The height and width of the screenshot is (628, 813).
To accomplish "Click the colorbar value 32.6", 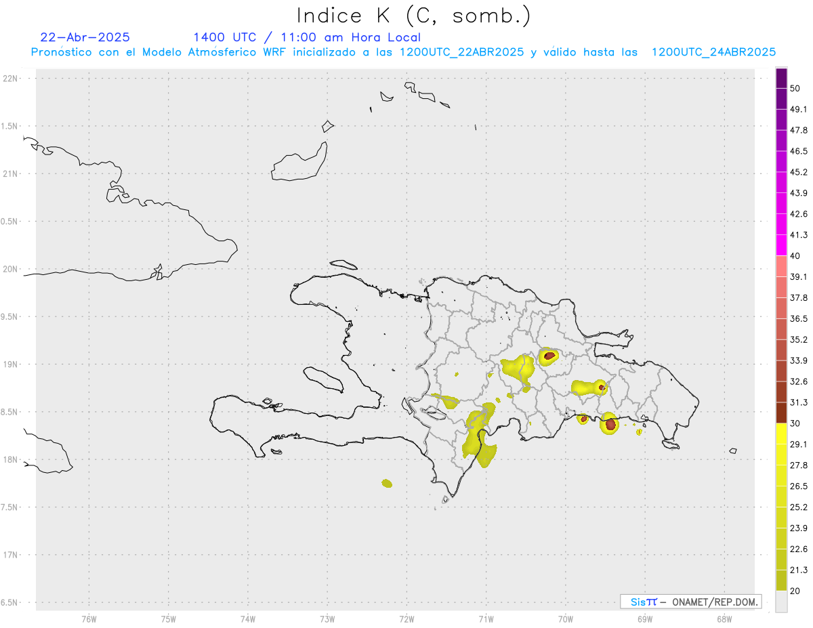I will pyautogui.click(x=799, y=381).
